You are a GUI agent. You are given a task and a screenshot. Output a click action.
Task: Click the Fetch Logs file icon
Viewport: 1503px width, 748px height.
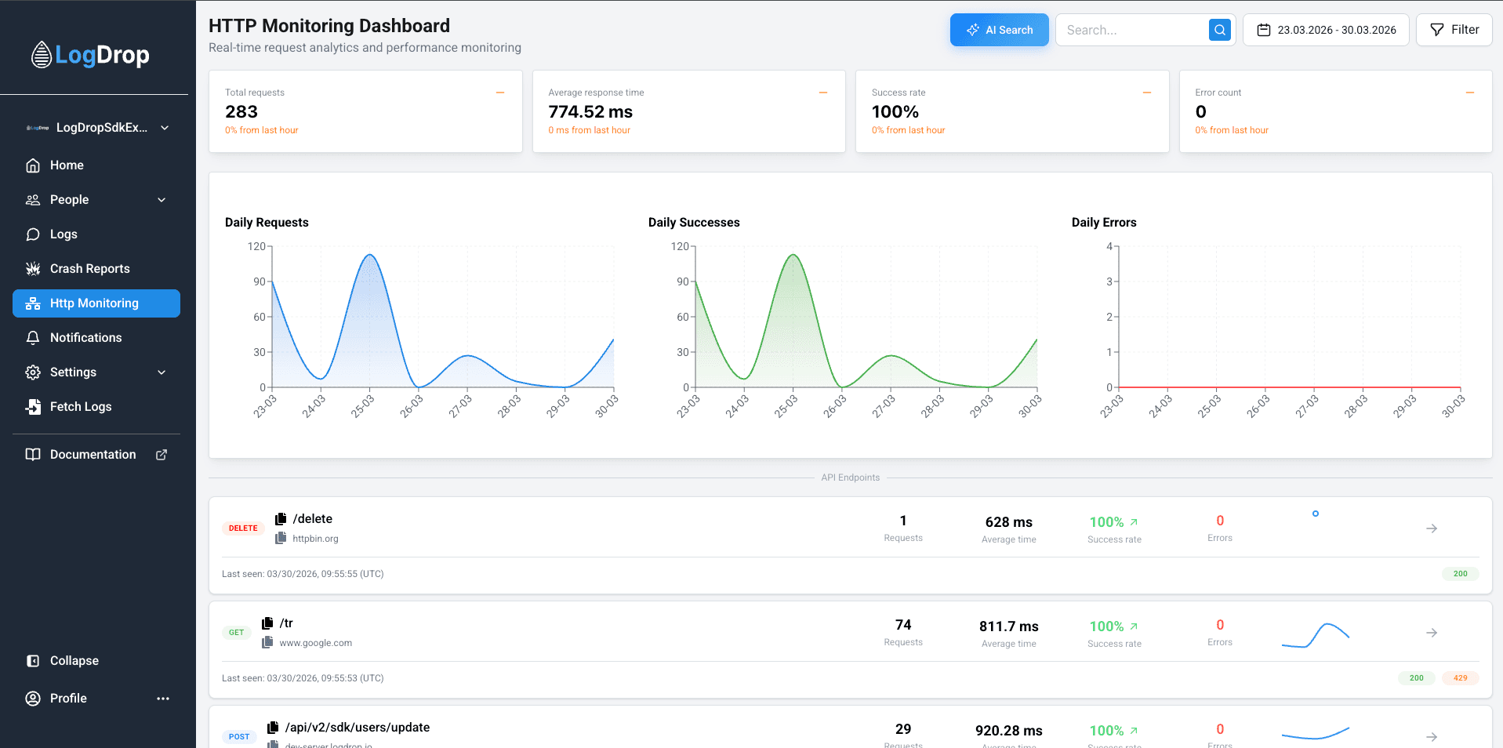[33, 407]
